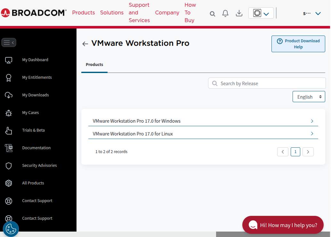Open All Products in sidebar

click(x=33, y=183)
